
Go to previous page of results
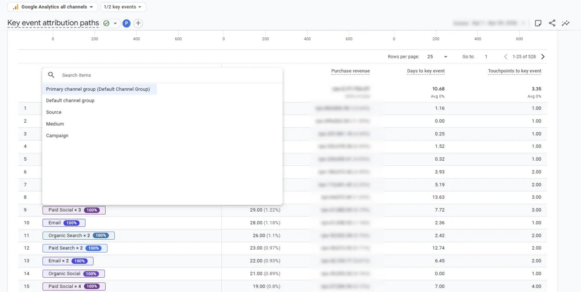click(506, 57)
